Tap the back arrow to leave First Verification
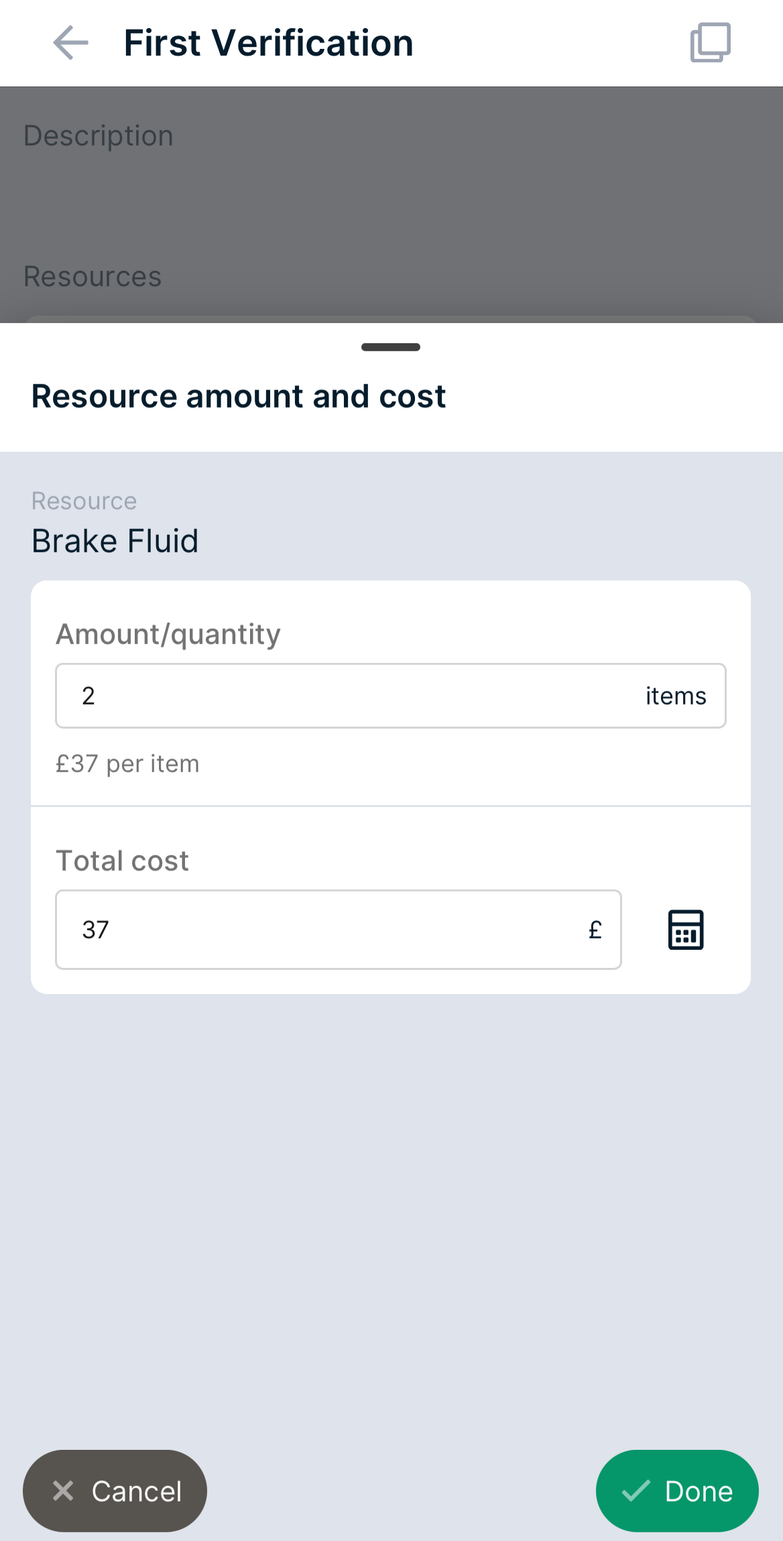The image size is (783, 1541). point(69,42)
